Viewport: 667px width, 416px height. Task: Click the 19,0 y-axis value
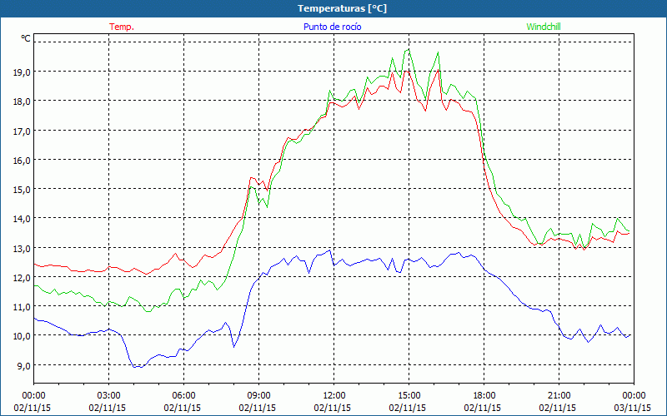click(x=22, y=72)
